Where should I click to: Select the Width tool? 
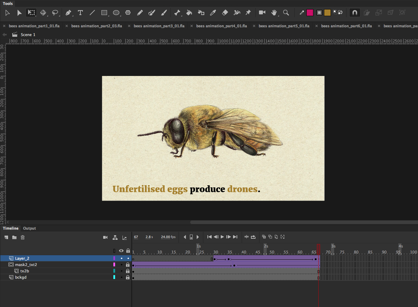tap(237, 13)
